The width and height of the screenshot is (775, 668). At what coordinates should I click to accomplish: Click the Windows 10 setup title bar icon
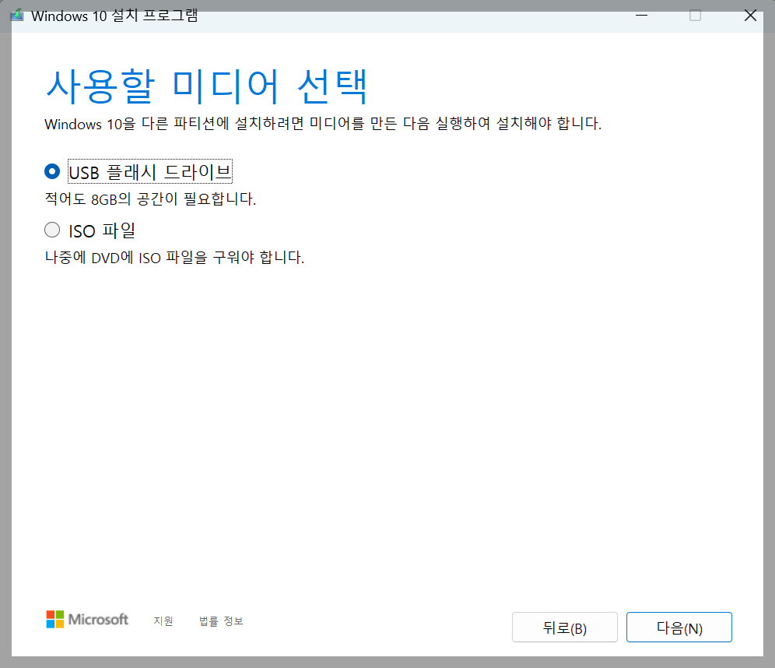(x=17, y=16)
